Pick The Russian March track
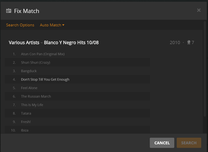This screenshot has width=208, height=152. click(x=36, y=96)
